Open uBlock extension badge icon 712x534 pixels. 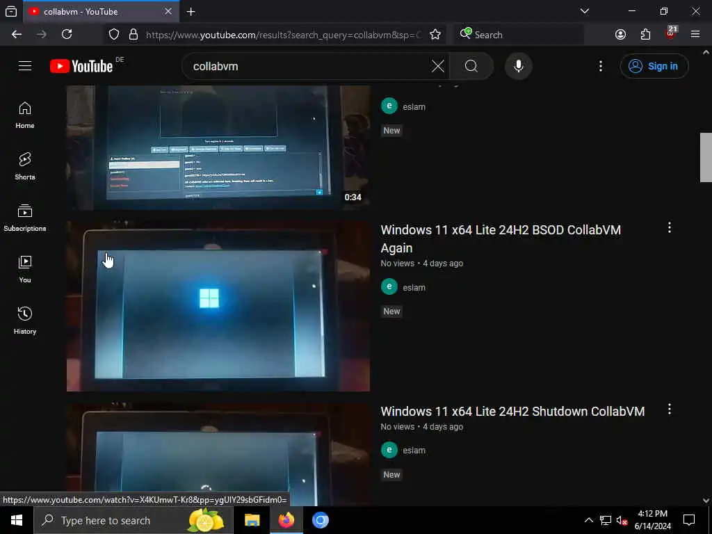click(671, 33)
